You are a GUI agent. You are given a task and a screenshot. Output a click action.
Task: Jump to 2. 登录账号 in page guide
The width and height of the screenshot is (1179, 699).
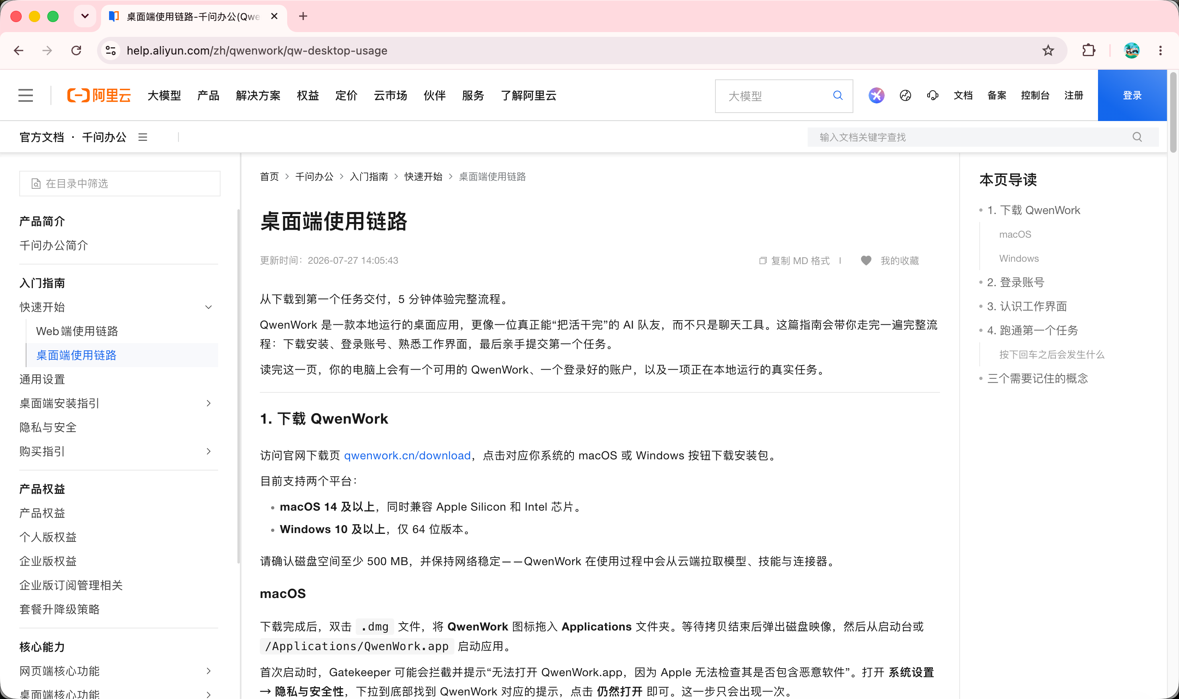coord(1015,282)
